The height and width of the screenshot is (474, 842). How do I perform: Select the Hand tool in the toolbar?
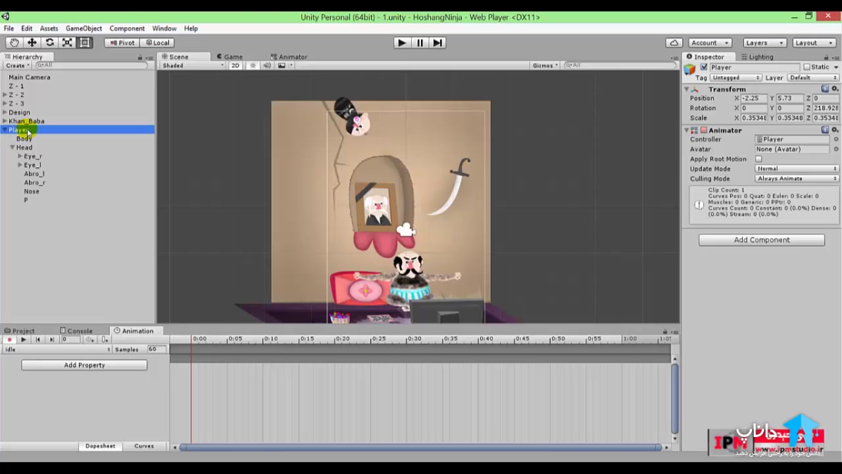pyautogui.click(x=14, y=43)
